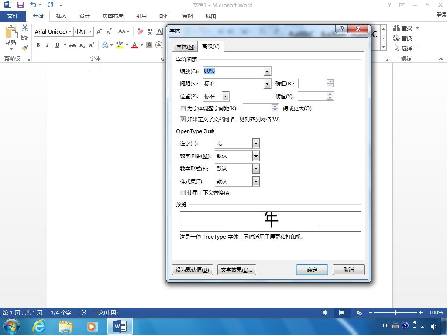Click the dialog help question mark button

click(342, 29)
